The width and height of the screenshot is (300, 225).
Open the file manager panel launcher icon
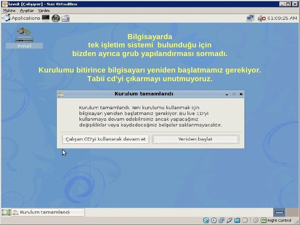pyautogui.click(x=66, y=19)
